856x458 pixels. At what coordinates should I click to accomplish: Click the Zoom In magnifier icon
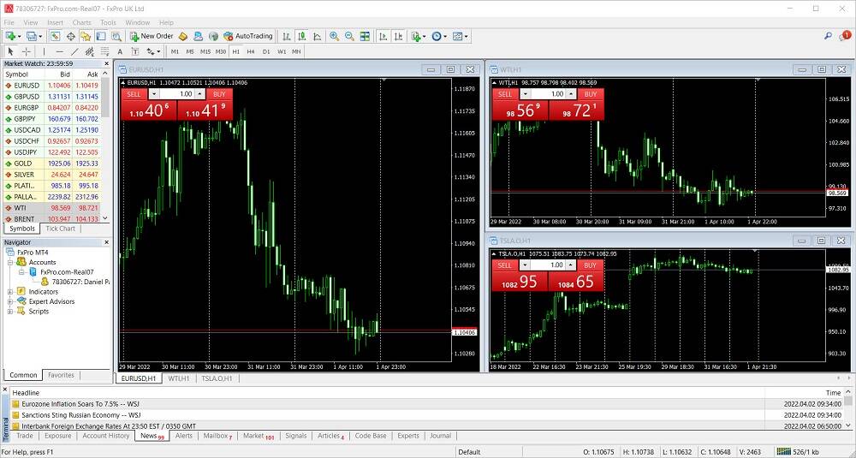[x=334, y=36]
